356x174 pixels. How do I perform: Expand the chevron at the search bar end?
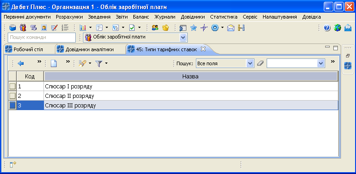[x=333, y=61]
